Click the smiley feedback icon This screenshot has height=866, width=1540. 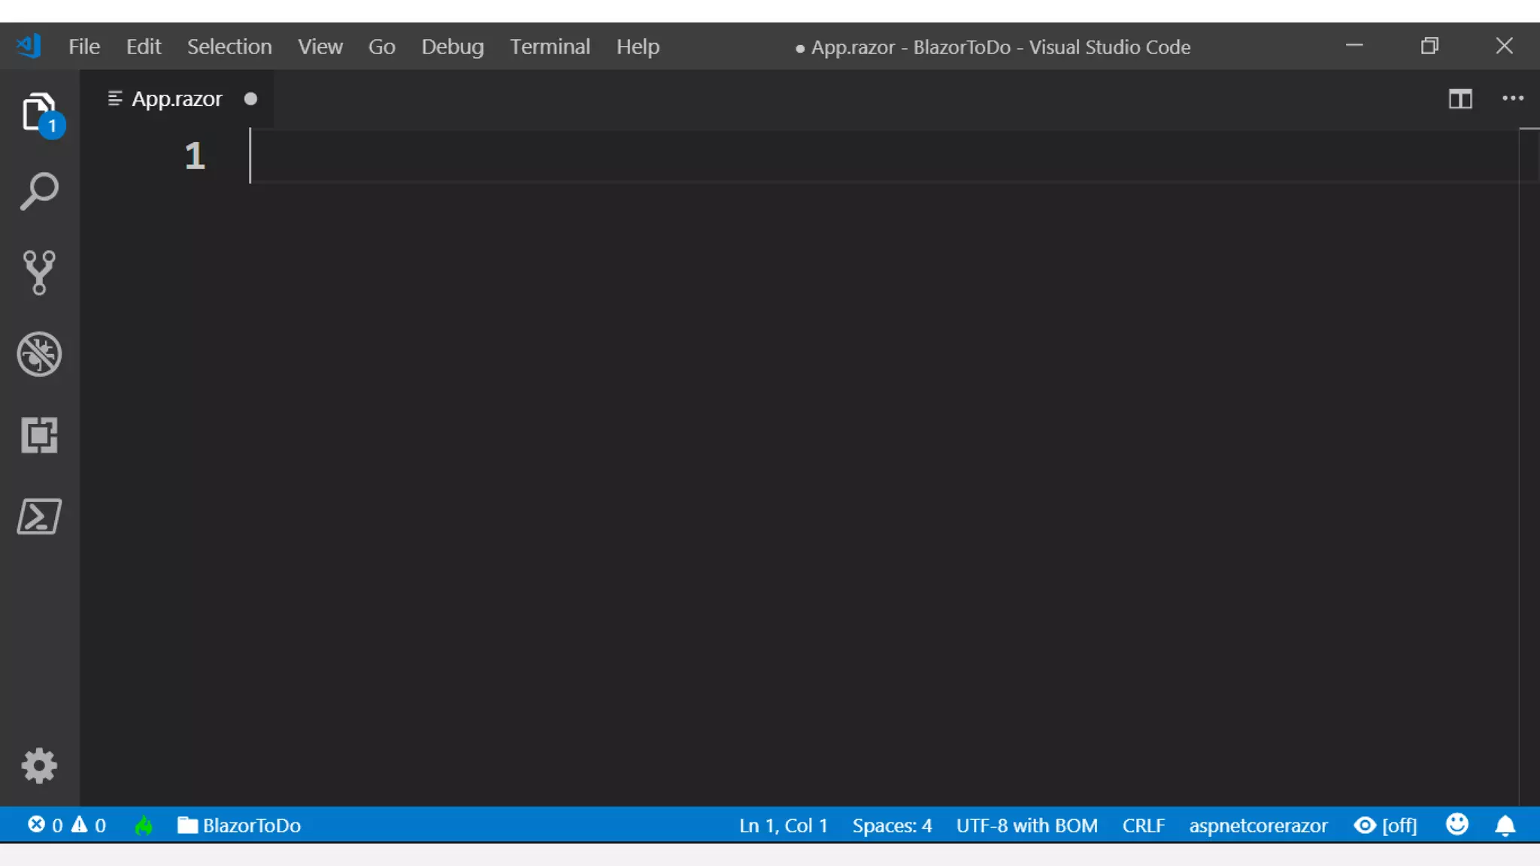[1457, 825]
